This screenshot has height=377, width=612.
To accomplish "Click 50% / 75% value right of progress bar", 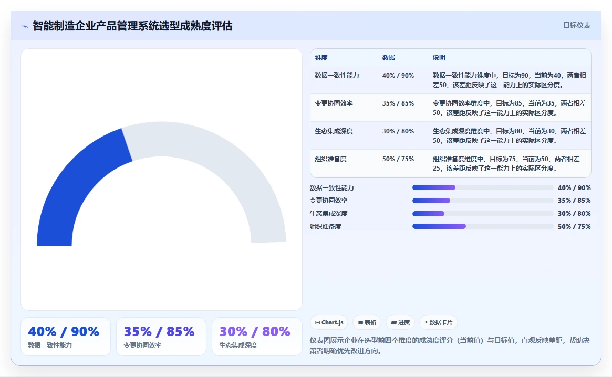I will click(574, 226).
